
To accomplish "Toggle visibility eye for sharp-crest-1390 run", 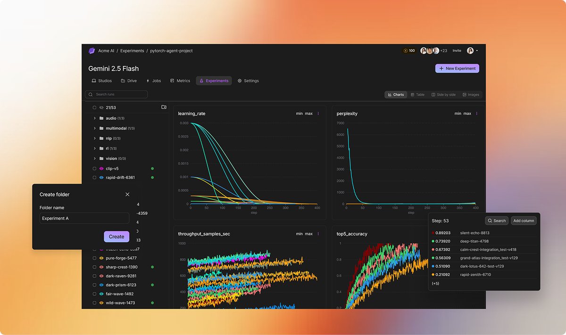I will (101, 267).
